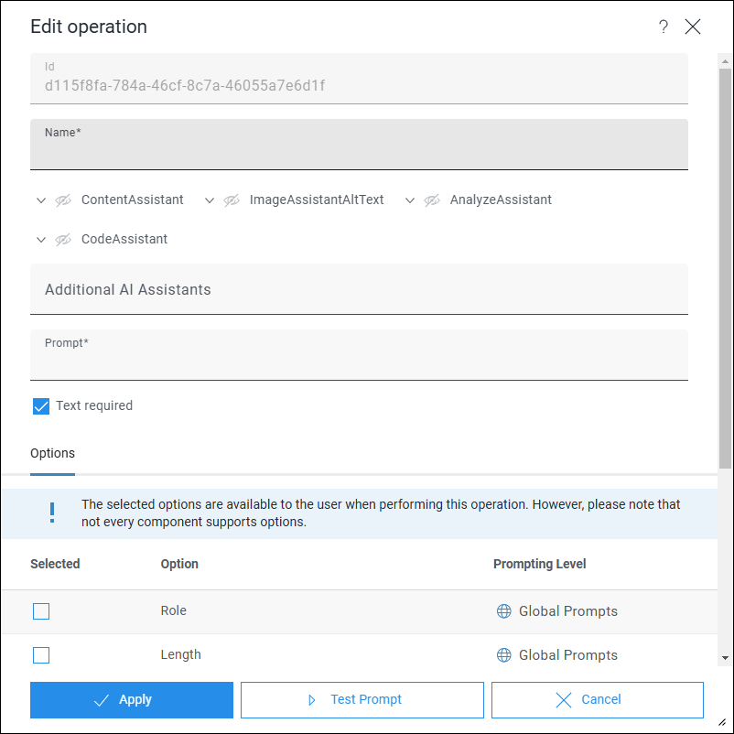Switch to the Options tab
Screen dimensions: 734x734
click(52, 454)
